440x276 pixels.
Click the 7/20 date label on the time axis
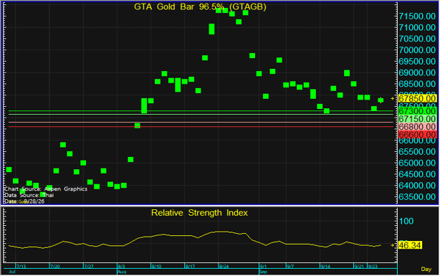pyautogui.click(x=55, y=266)
